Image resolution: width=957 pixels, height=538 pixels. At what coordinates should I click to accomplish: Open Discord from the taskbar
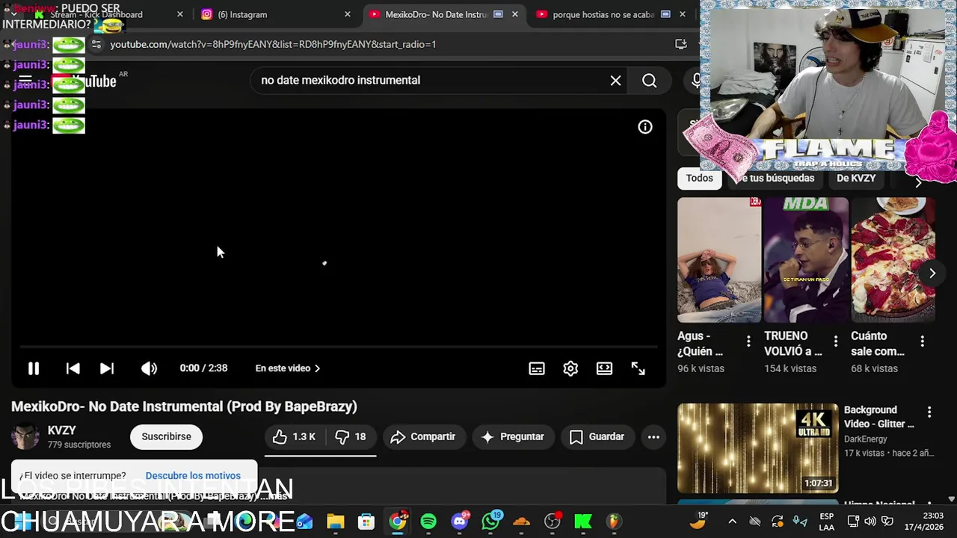tap(460, 522)
